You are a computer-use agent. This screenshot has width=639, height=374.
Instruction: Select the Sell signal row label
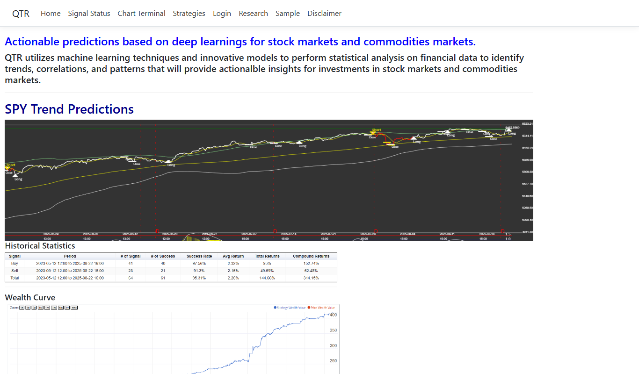pos(15,271)
